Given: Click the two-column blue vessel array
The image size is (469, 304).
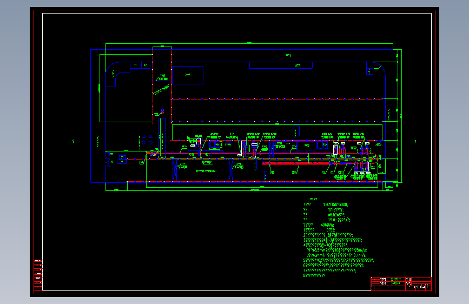Looking at the screenshot, I should 147,140.
